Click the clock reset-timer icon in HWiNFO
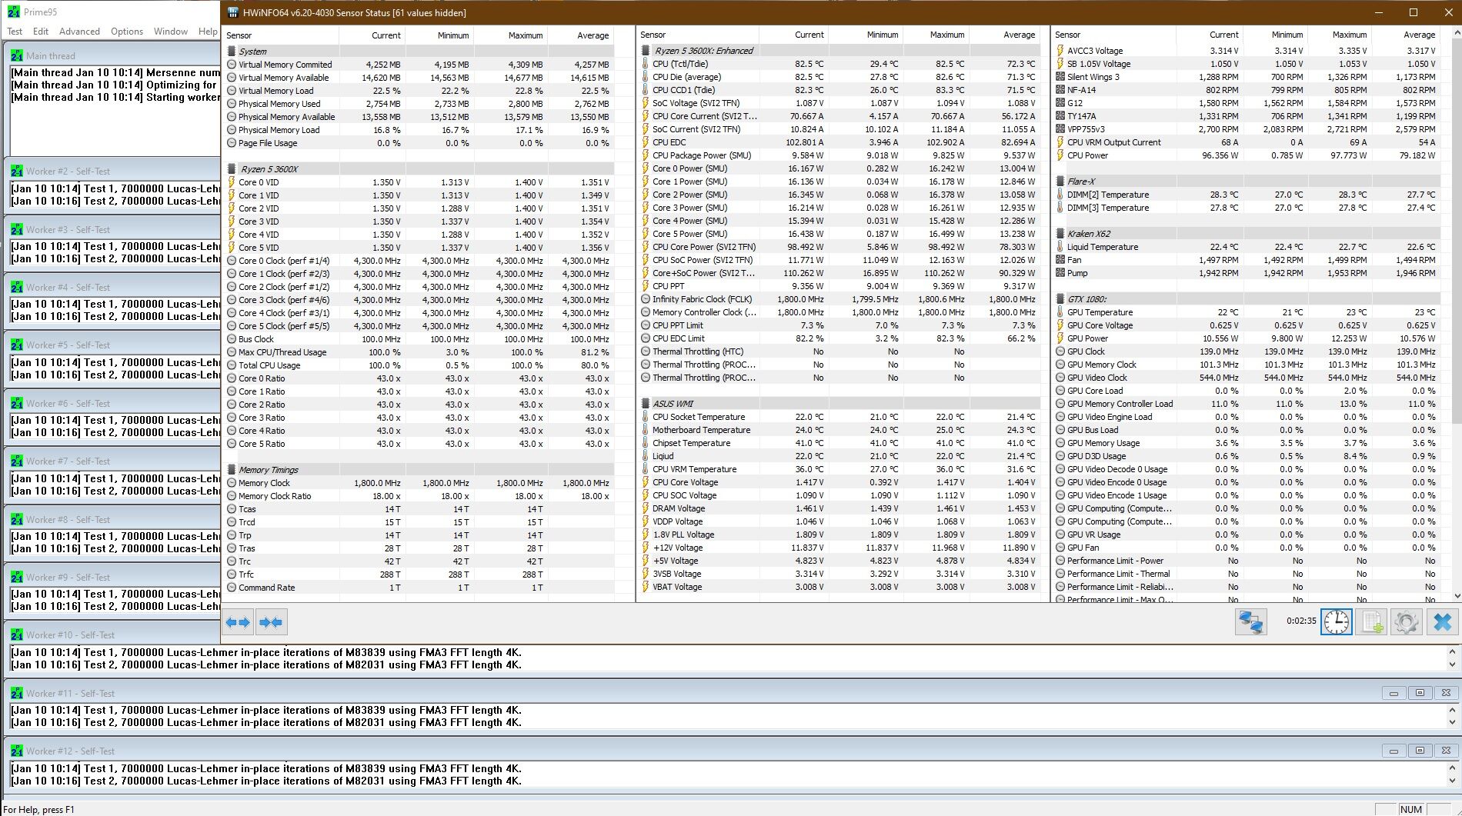This screenshot has height=816, width=1462. (1337, 621)
